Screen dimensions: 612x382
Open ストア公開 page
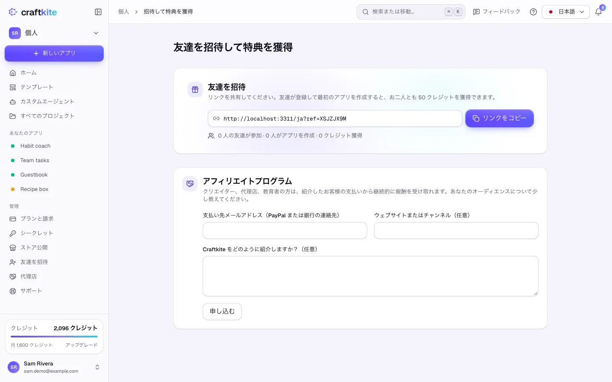(54, 247)
